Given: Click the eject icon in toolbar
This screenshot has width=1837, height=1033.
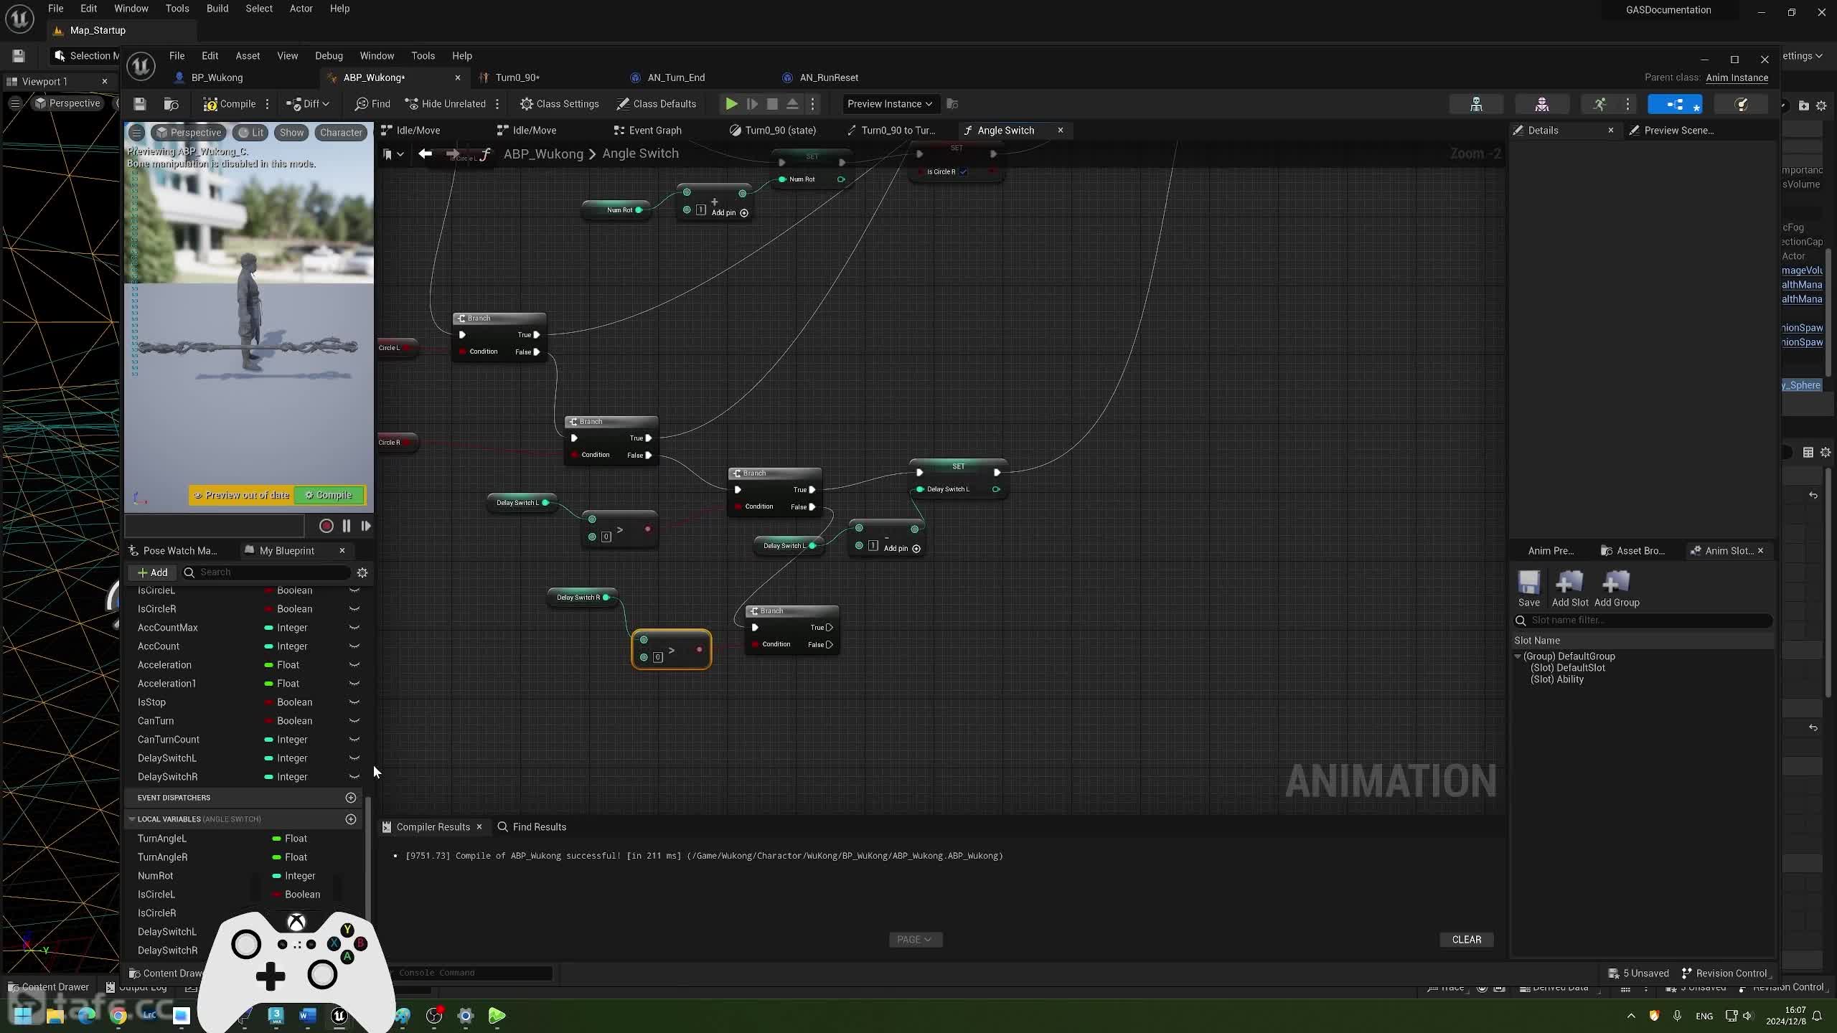Looking at the screenshot, I should coord(792,104).
